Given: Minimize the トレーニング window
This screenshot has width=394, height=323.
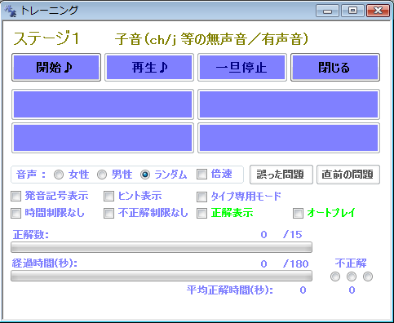Looking at the screenshot, I should 327,11.
